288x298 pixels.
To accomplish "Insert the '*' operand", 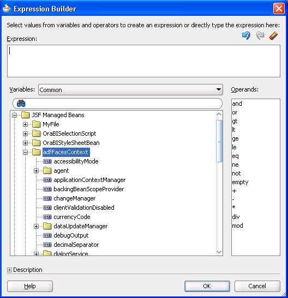I will pos(234,208).
